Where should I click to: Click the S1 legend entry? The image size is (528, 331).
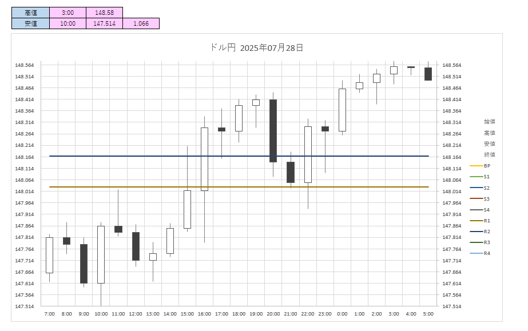pos(487,177)
